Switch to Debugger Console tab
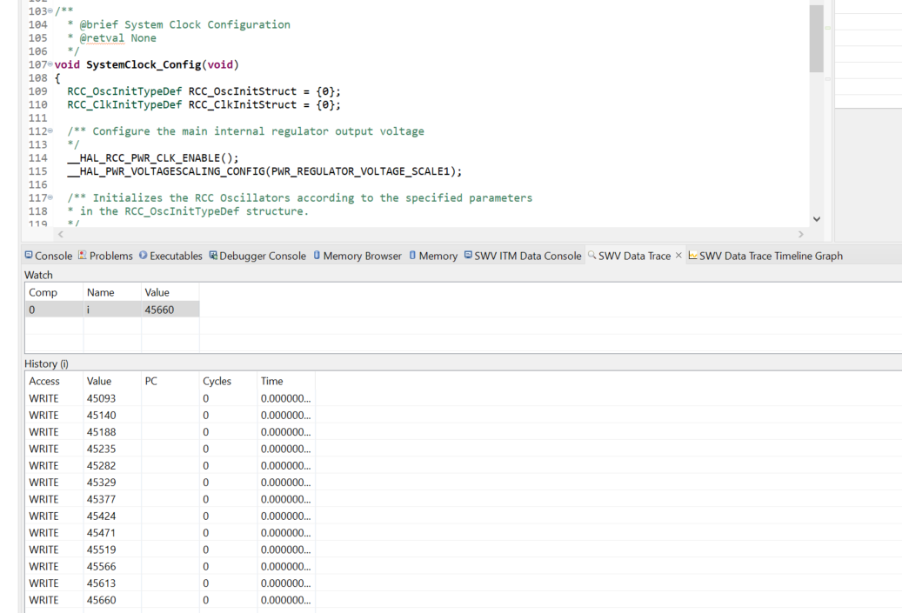Image resolution: width=902 pixels, height=613 pixels. point(263,256)
